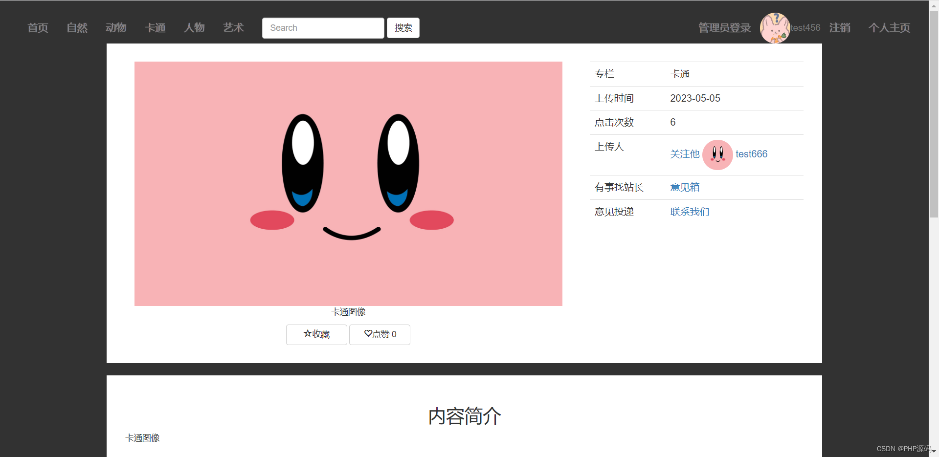
Task: Click 注销 to log out
Action: pyautogui.click(x=840, y=28)
